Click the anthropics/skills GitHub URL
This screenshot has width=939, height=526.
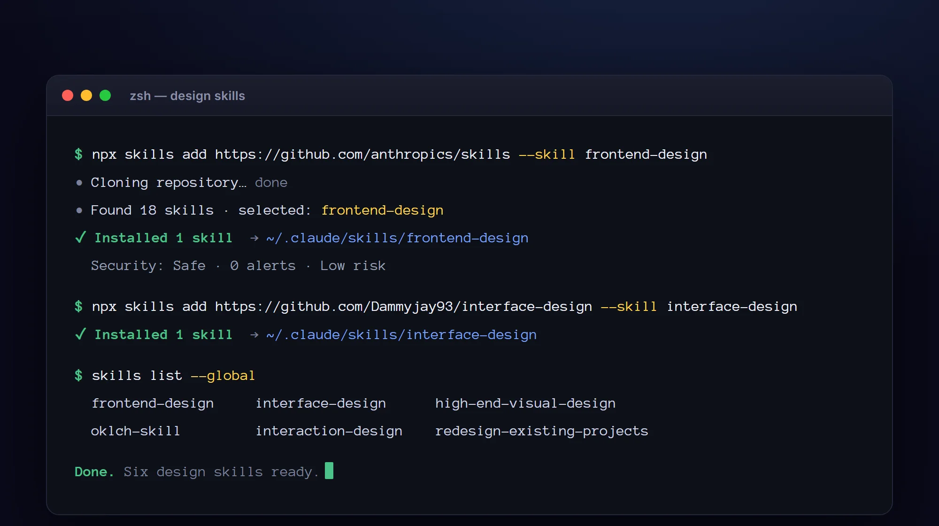(362, 155)
